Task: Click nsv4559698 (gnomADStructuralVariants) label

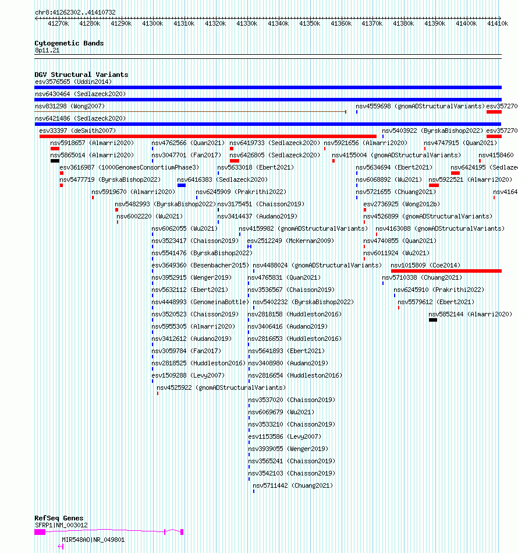Action: click(x=420, y=106)
